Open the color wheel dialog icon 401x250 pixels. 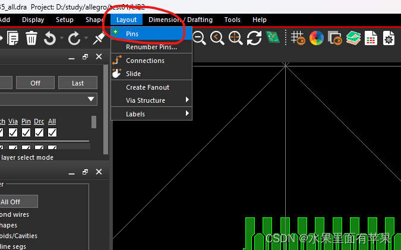[316, 39]
